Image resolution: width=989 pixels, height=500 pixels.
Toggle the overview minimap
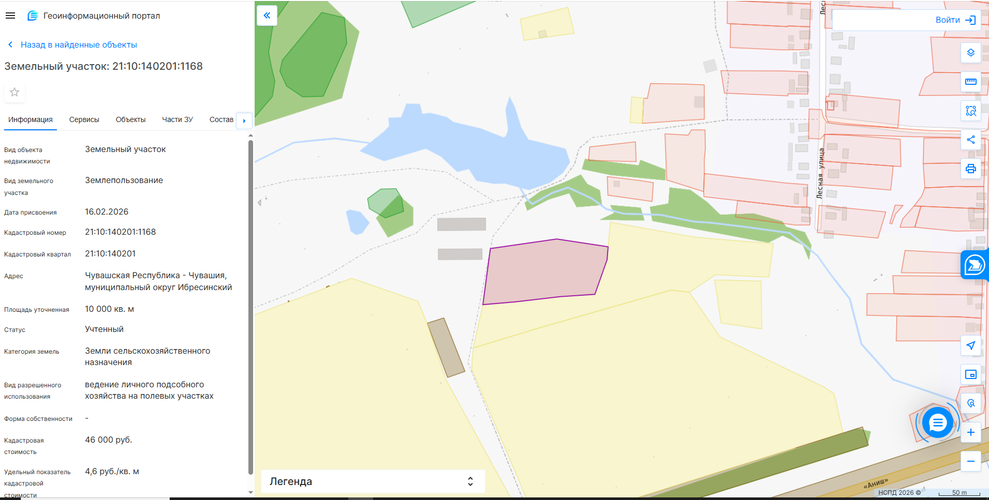tap(970, 374)
